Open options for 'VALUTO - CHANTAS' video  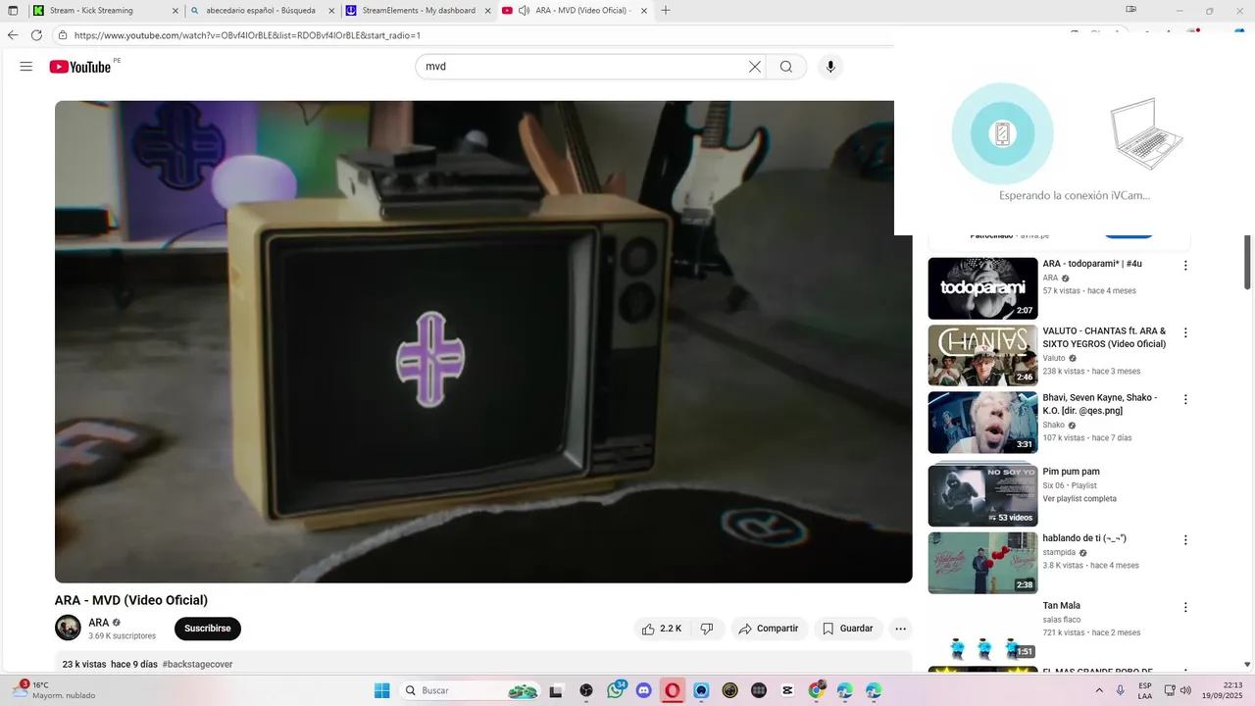[1185, 332]
